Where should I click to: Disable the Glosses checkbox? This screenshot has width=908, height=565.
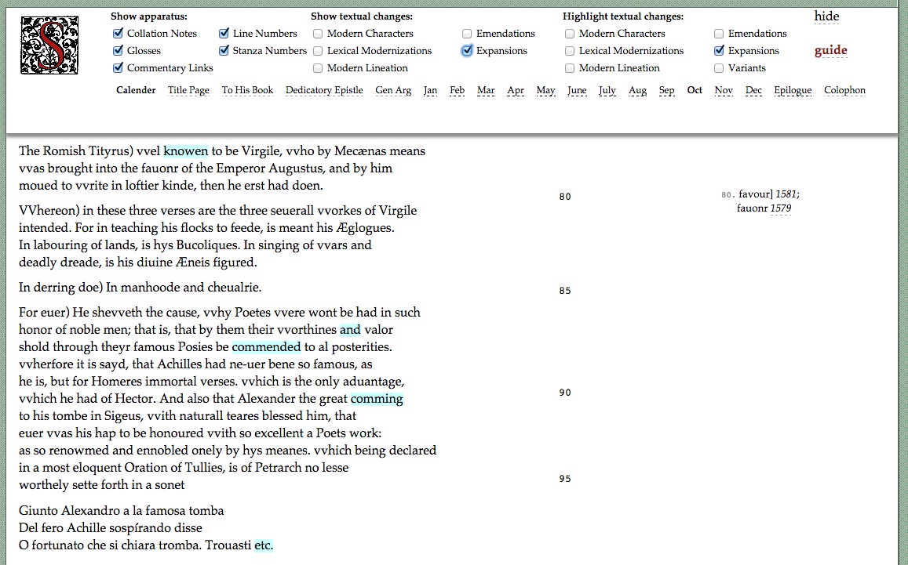point(119,51)
